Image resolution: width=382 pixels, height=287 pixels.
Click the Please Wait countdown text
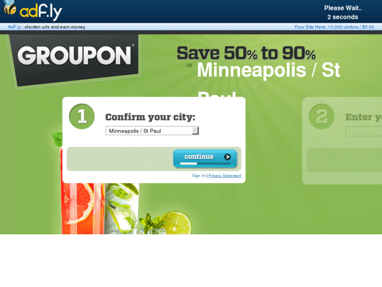pos(343,13)
